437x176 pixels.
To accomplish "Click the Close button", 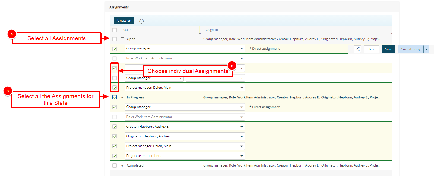I will [x=371, y=49].
